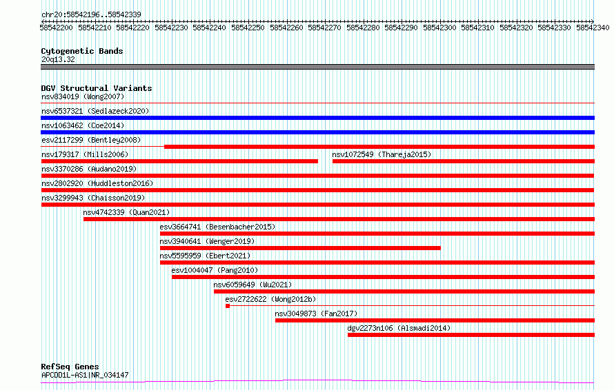614x390 pixels.
Task: Click the nsv4742339 (Quan2021) red bar
Action: (x=339, y=219)
